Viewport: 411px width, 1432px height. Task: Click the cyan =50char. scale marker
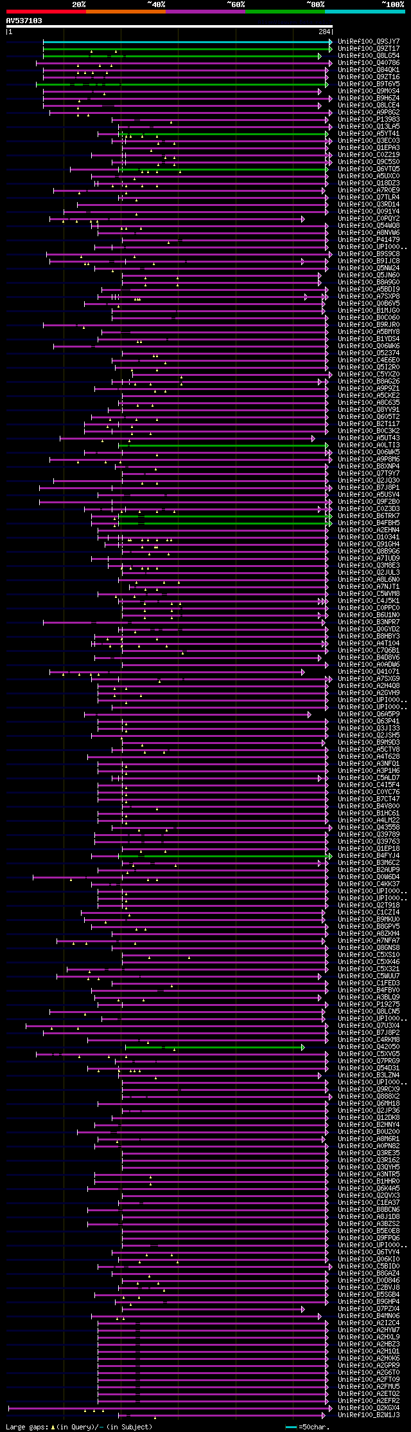291,1427
